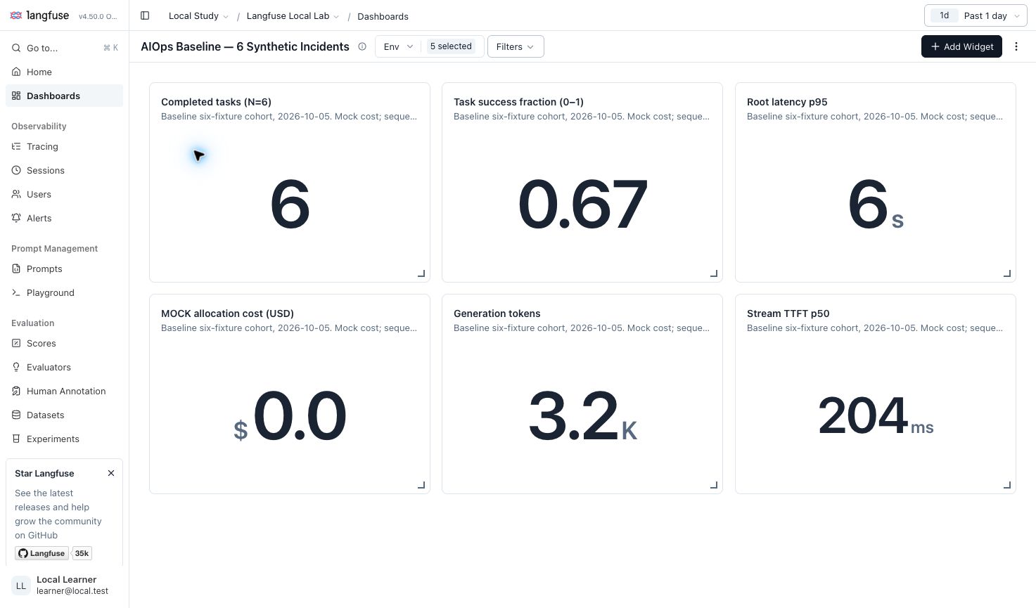1036x608 pixels.
Task: Click the Add Widget button
Action: coord(961,46)
